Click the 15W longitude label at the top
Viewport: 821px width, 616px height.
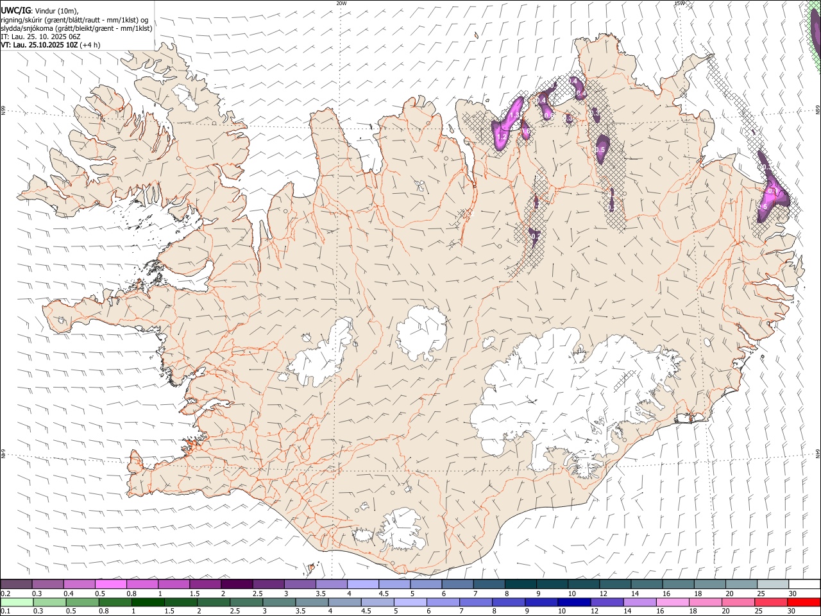(679, 3)
